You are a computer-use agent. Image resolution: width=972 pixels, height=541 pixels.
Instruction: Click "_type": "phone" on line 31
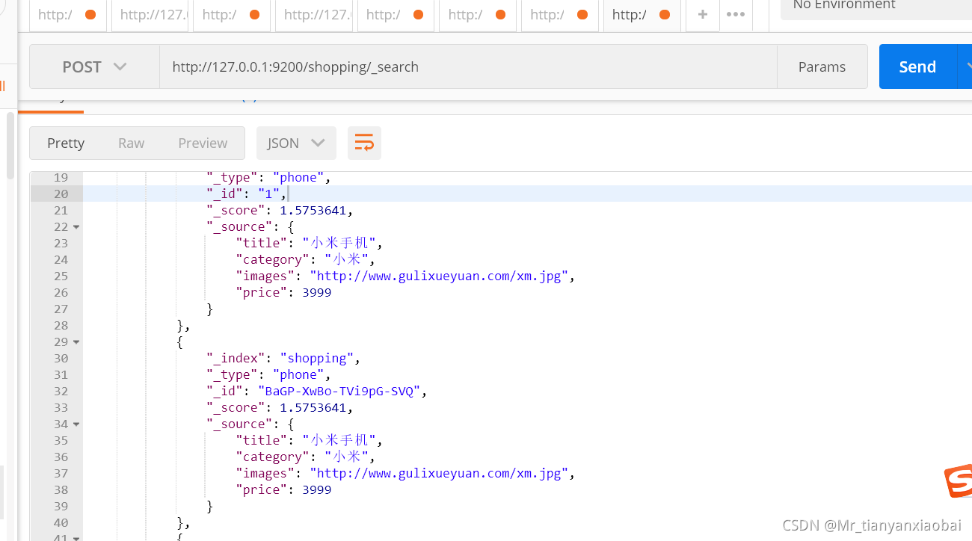pyautogui.click(x=268, y=374)
